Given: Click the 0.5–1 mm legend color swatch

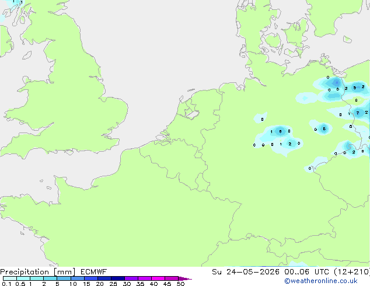Looking at the screenshot, I should [x=23, y=278].
